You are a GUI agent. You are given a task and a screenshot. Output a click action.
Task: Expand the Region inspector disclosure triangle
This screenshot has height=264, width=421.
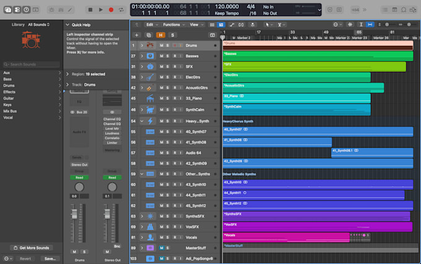67,74
